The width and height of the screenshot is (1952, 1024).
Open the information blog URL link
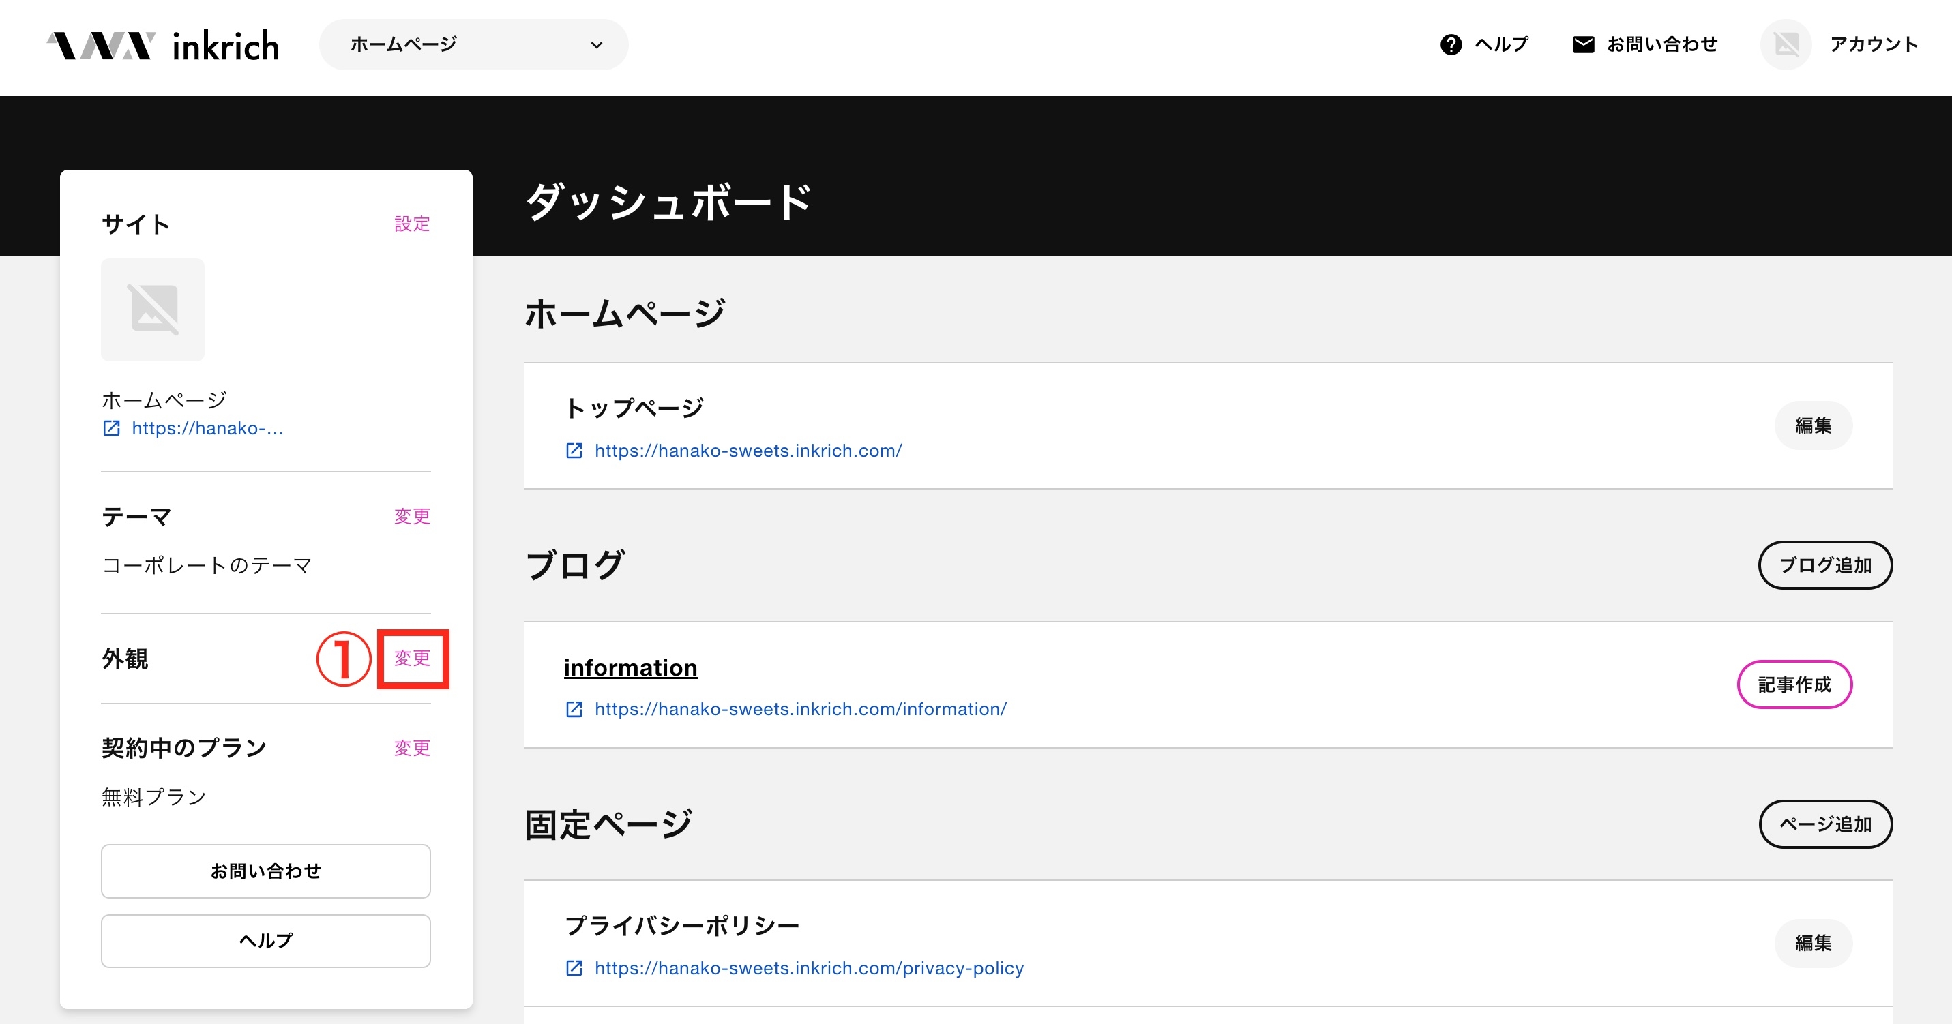point(800,709)
